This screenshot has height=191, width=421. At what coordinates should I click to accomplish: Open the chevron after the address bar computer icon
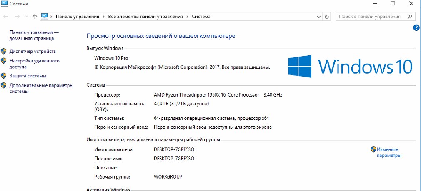pyautogui.click(x=51, y=17)
